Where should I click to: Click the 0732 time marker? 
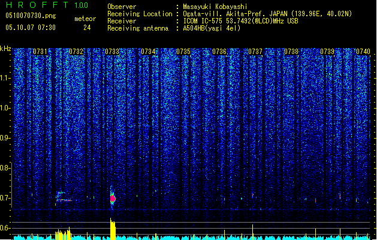[x=76, y=52]
